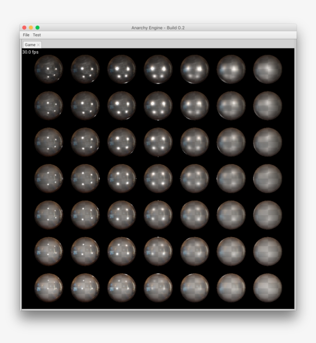Click the yellow minimize button
316x343 pixels.
(30, 27)
